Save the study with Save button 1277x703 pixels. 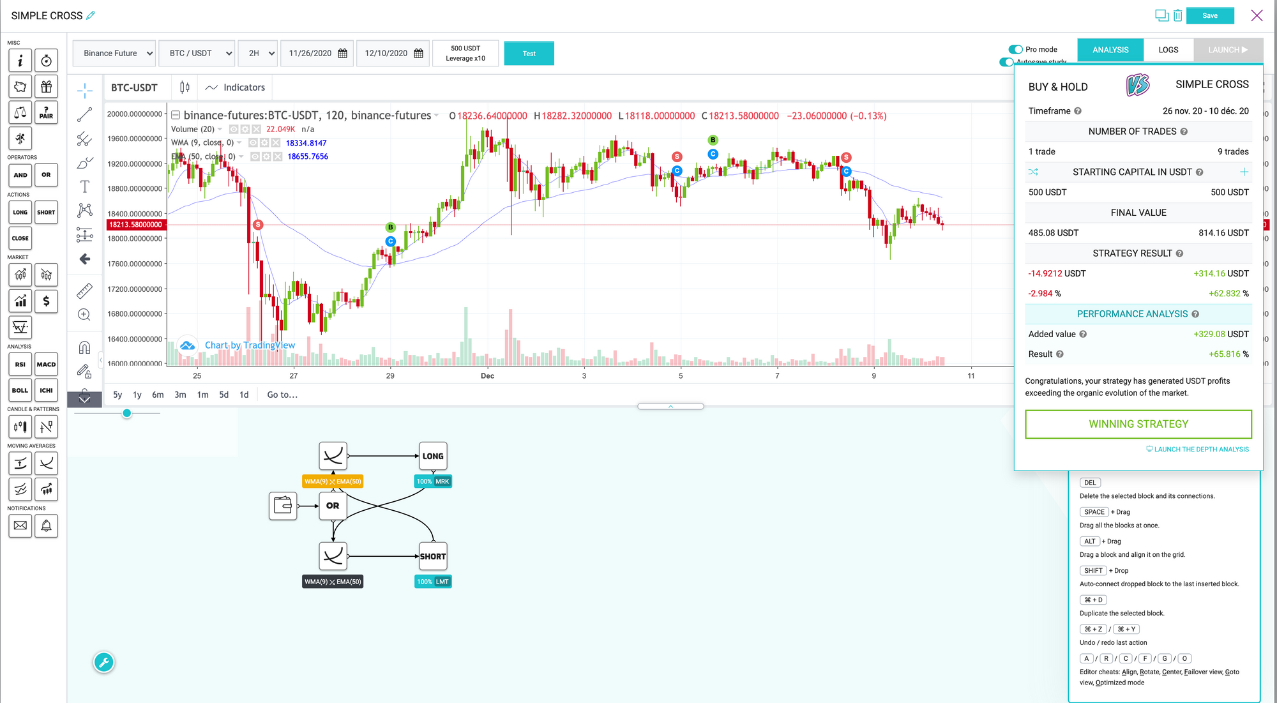click(x=1210, y=15)
